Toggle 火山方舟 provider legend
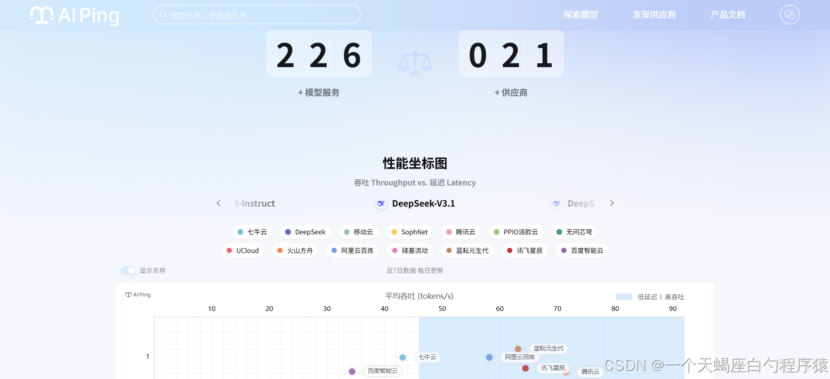The height and width of the screenshot is (379, 830). tap(295, 251)
